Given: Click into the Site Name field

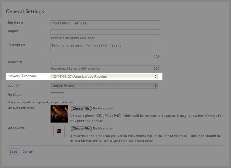Looking at the screenshot, I should (105, 23).
